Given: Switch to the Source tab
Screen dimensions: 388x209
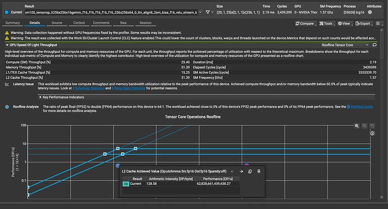Looking at the screenshot, I should coord(57,23).
